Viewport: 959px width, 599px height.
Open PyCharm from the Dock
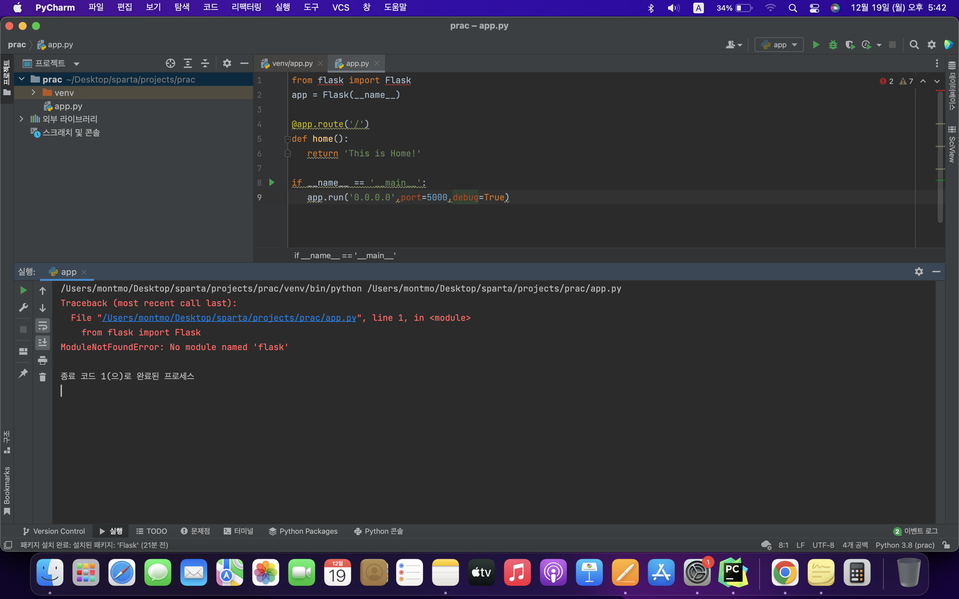point(733,572)
